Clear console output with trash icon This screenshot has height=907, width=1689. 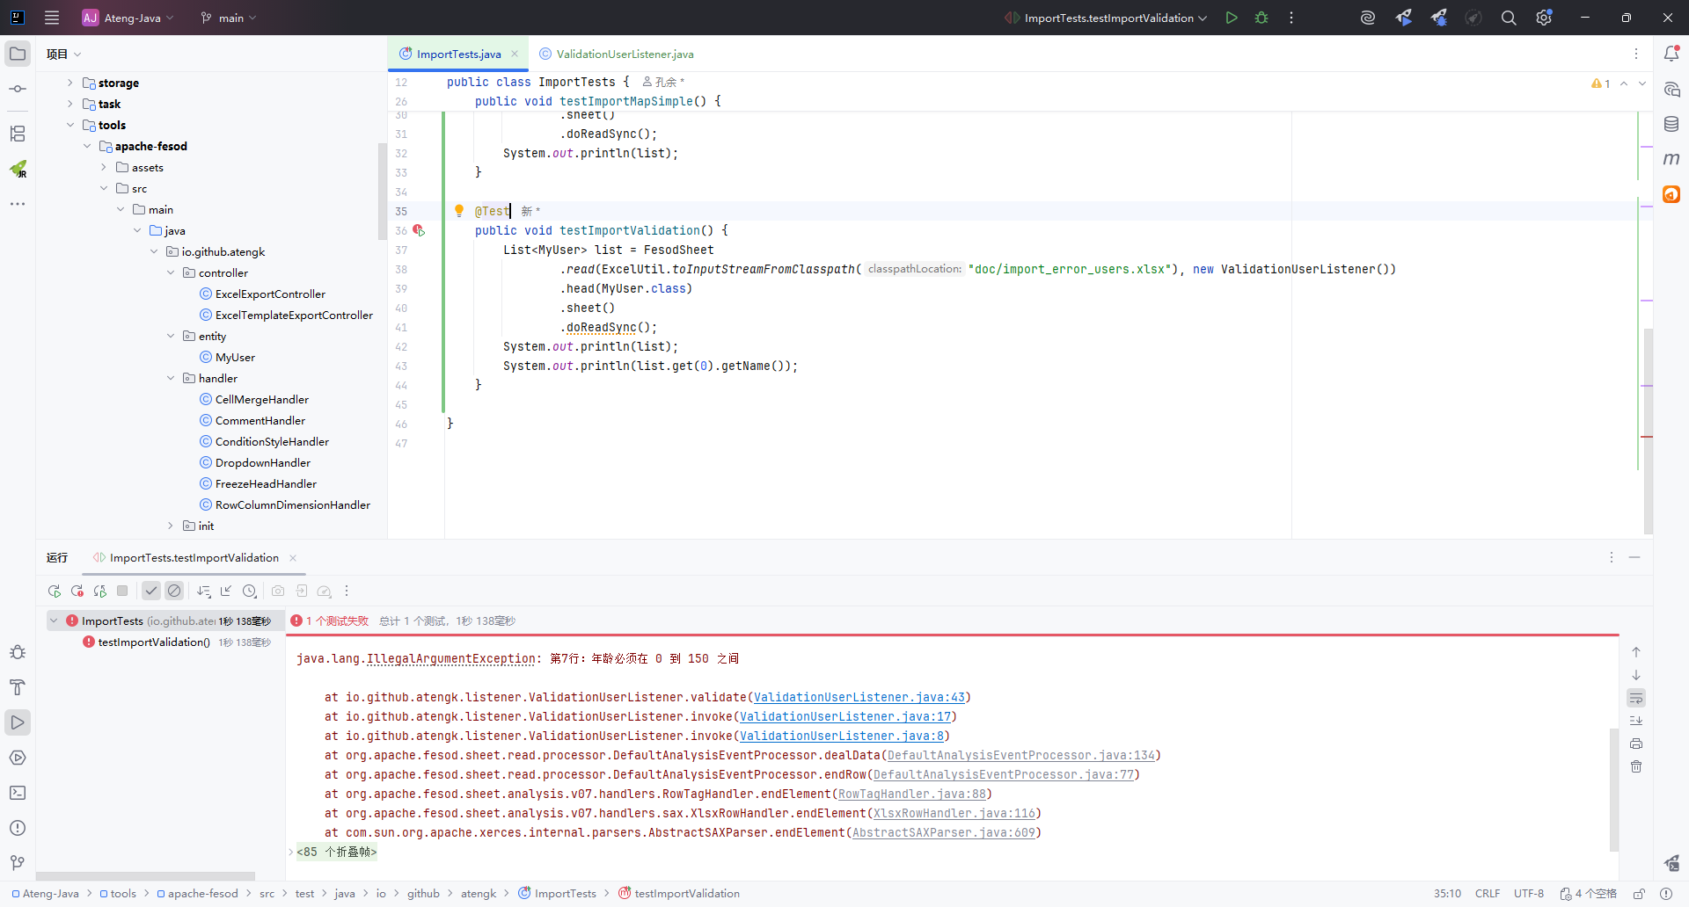1636,766
